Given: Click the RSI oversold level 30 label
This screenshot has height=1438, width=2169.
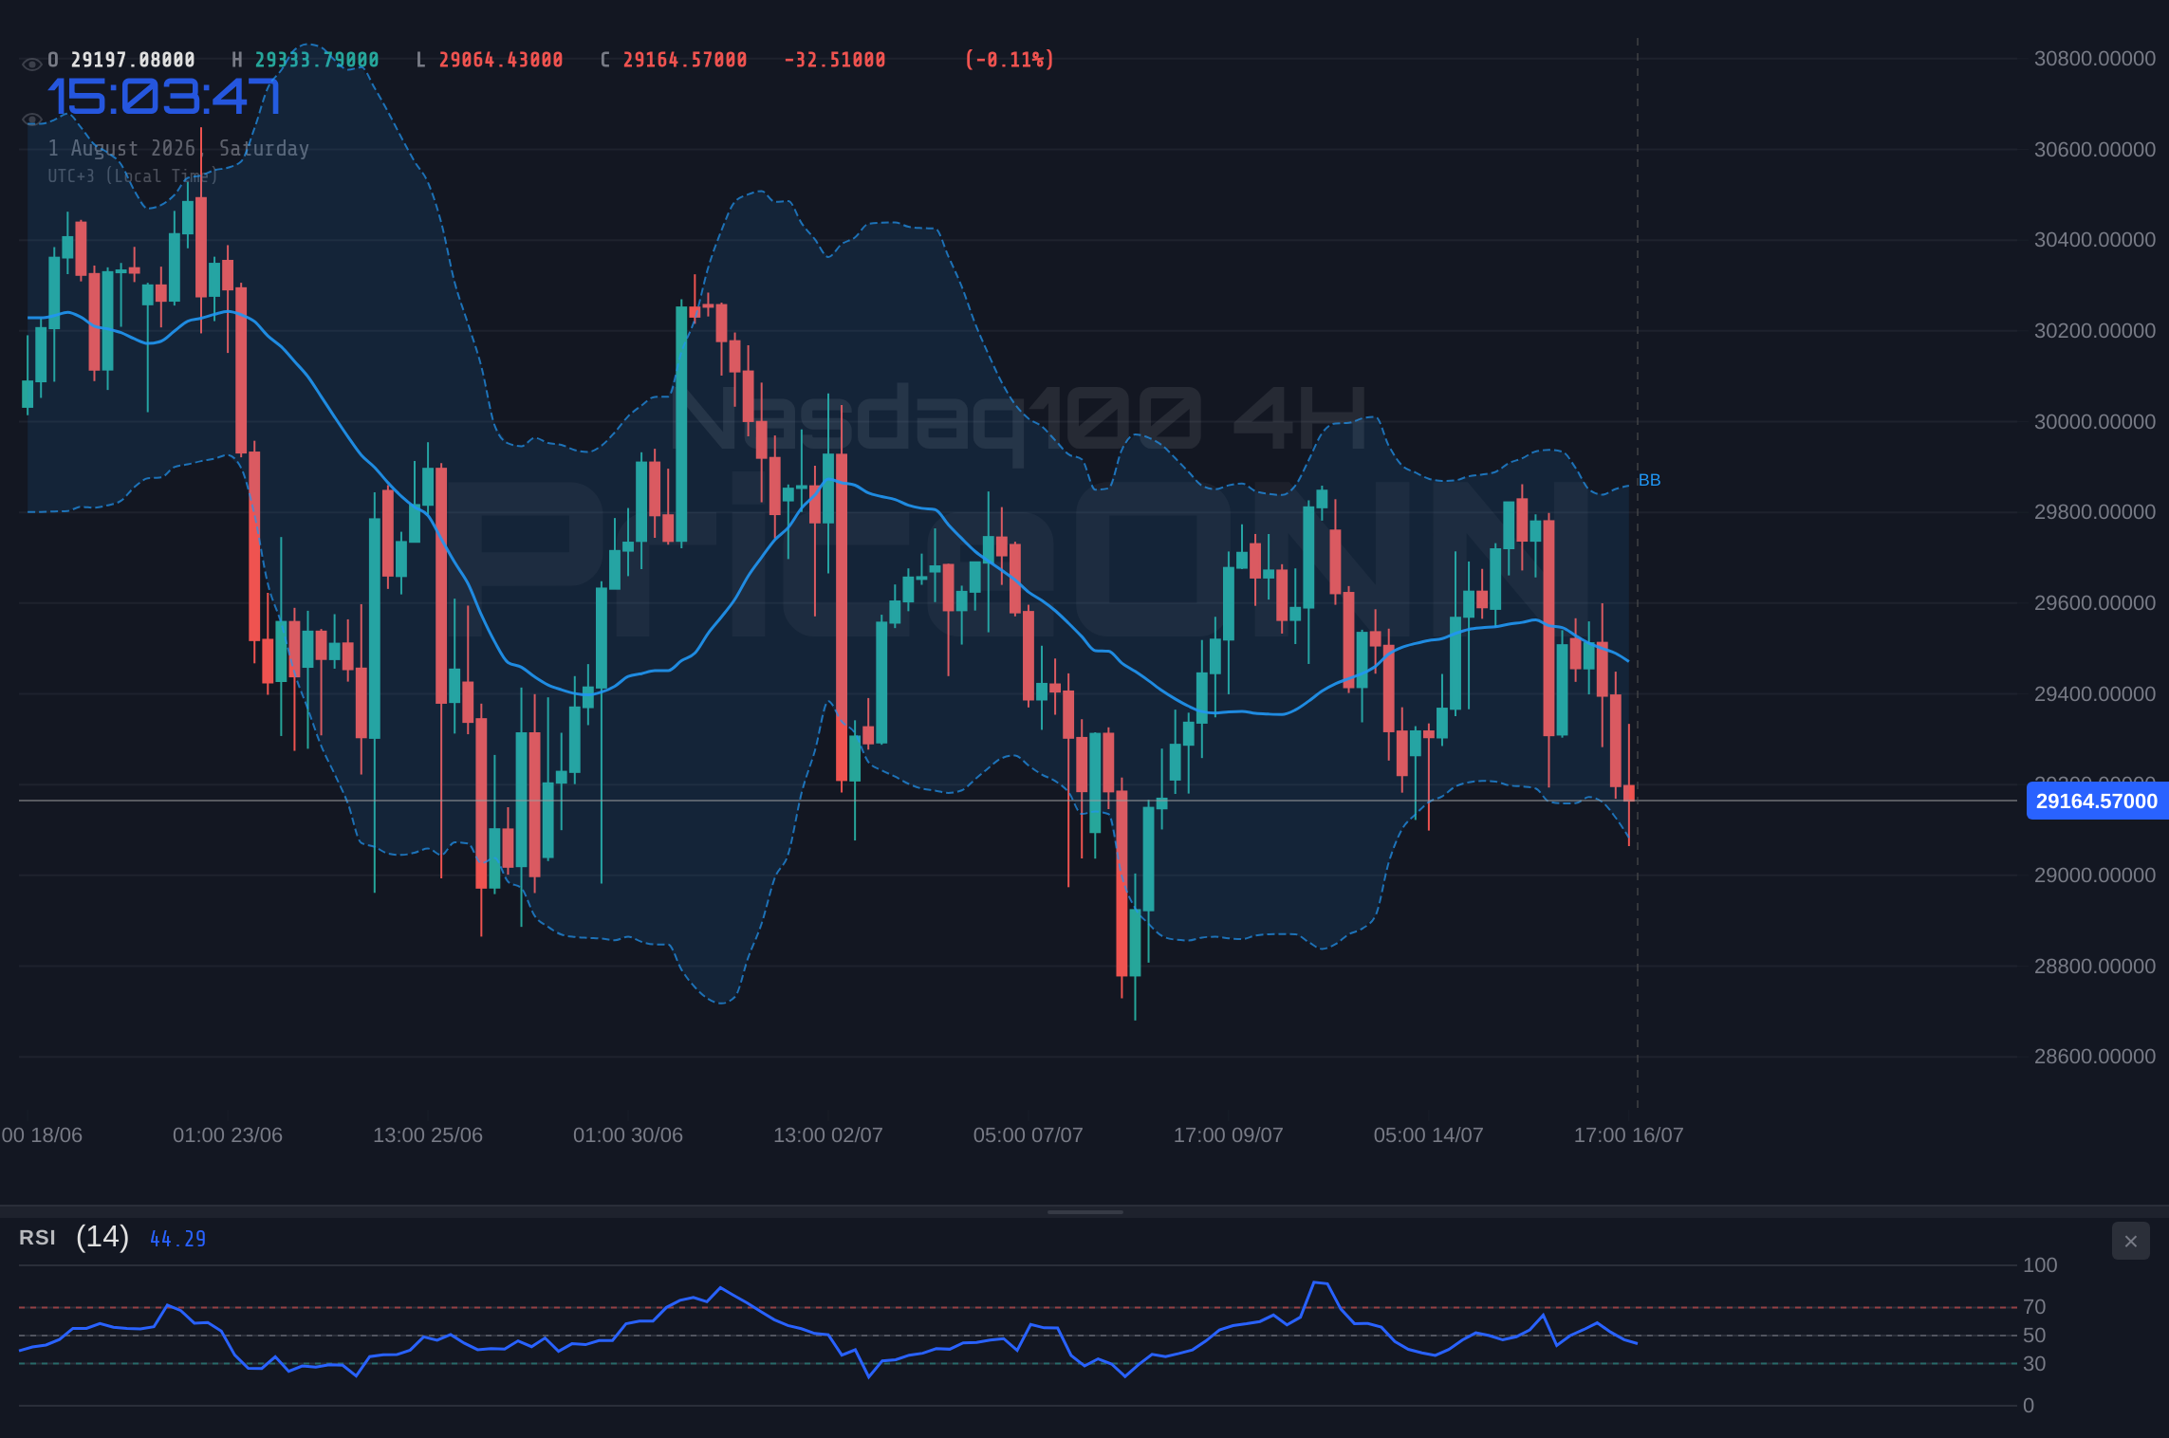Looking at the screenshot, I should 2034,1364.
